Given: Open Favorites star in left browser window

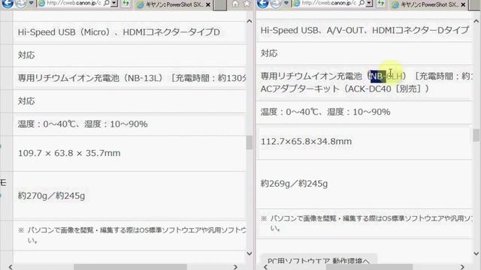Looking at the screenshot, I should 247,4.
